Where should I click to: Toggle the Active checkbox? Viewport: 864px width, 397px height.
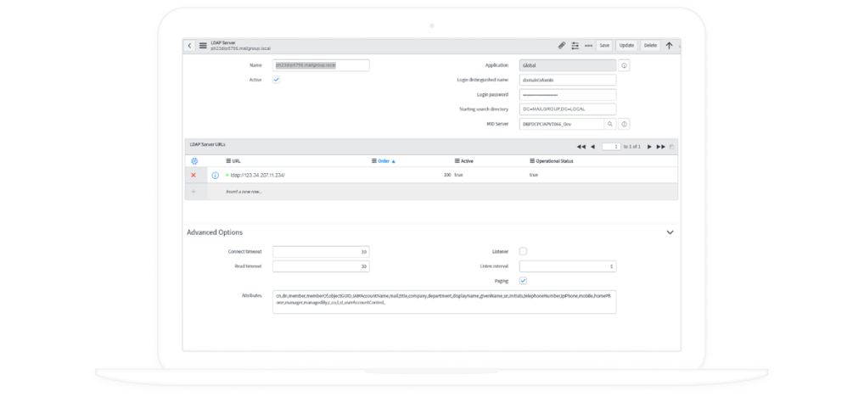pyautogui.click(x=277, y=80)
